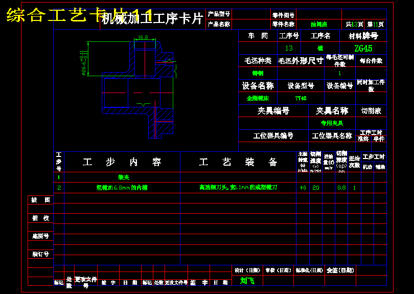414x294 pixels.
Task: Click the 机动 sub-header
Action: (367, 167)
